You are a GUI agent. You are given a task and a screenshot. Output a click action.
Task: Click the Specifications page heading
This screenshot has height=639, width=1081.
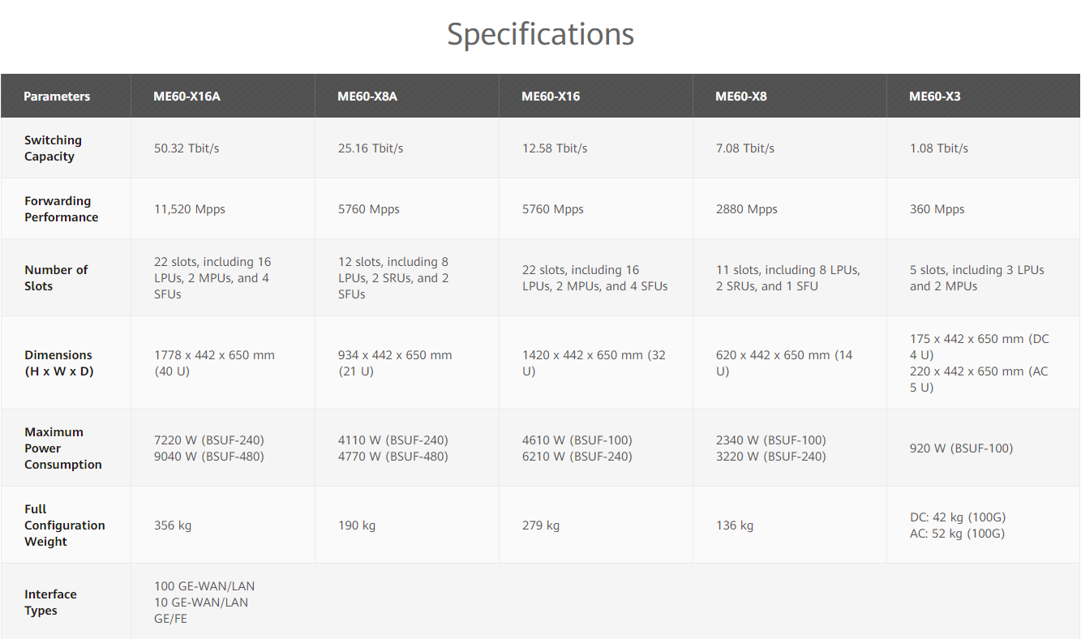(x=540, y=34)
